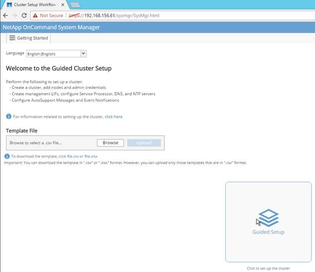Screen dimensions: 315x272
Task: Click the Language label
Action: point(15,53)
